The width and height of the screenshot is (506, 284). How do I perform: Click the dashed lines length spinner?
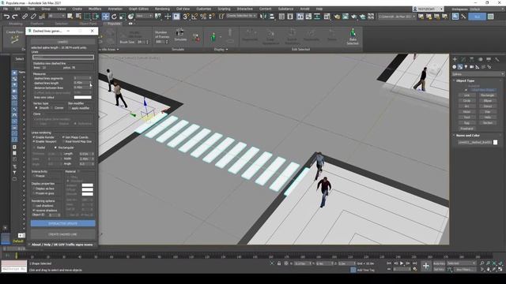point(90,83)
